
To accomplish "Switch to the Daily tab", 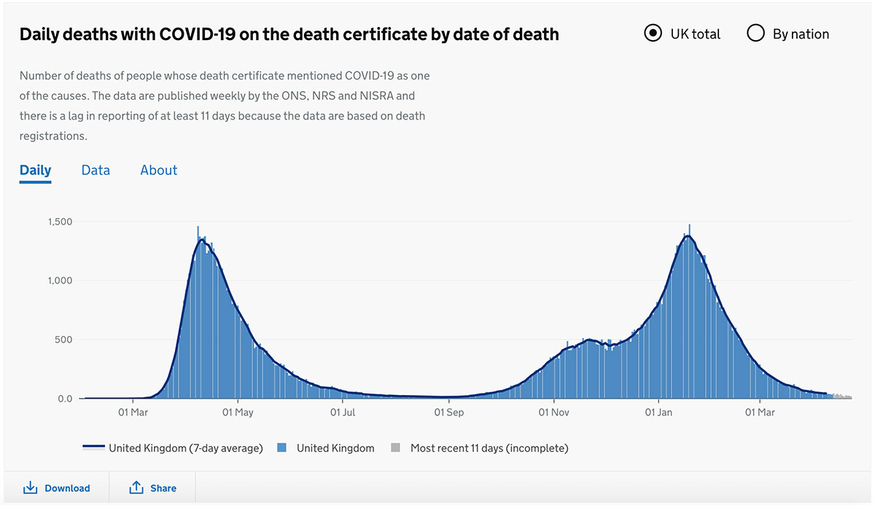I will (35, 171).
